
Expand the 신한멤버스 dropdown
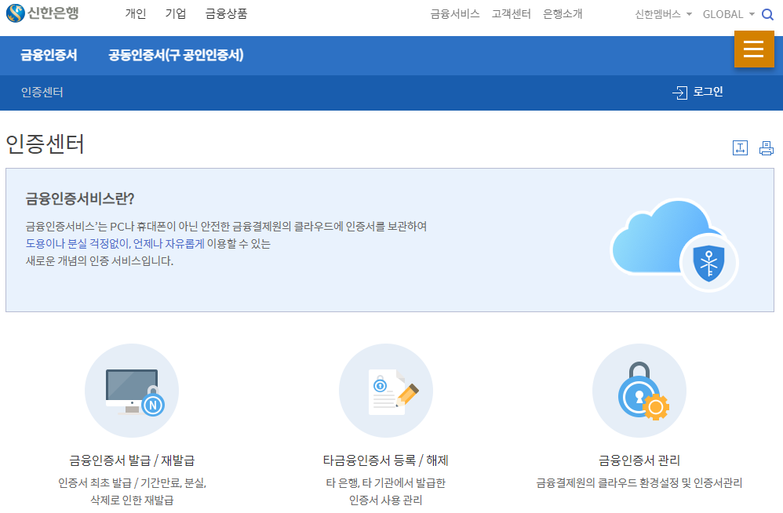pyautogui.click(x=663, y=14)
